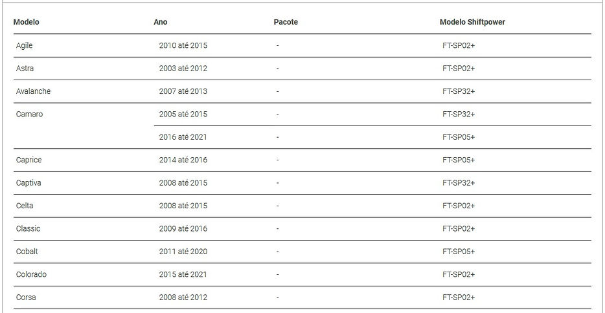605x313 pixels.
Task: Click the Captiva row name
Action: [x=29, y=183]
